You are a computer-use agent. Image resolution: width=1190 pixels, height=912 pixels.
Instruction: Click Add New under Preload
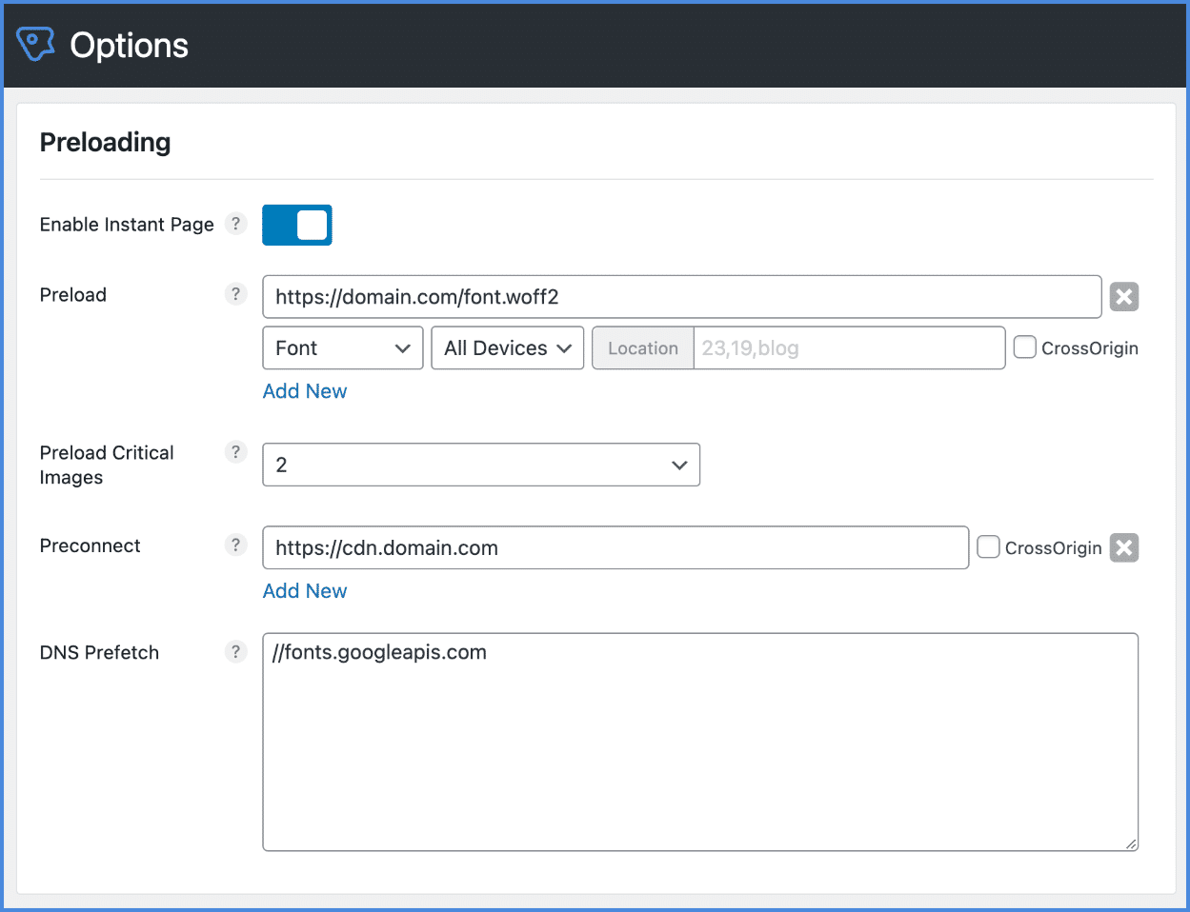point(304,390)
